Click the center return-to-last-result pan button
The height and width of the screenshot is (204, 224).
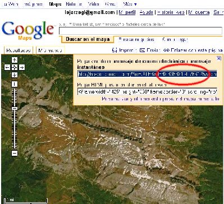click(15, 67)
